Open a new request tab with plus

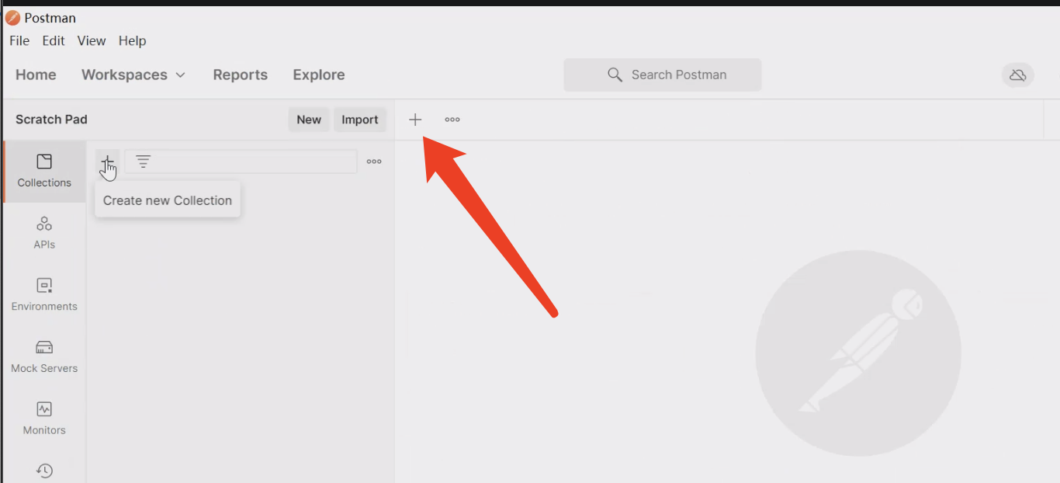(415, 120)
